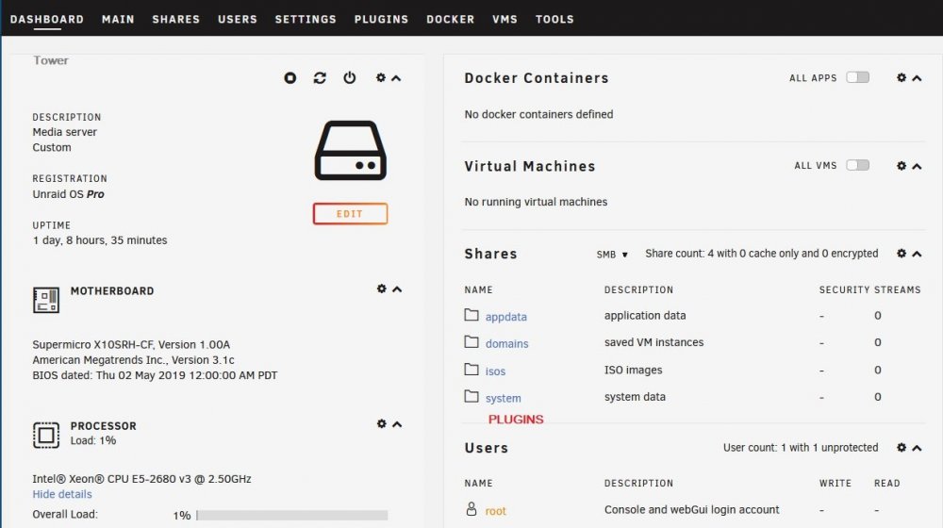The width and height of the screenshot is (943, 528).
Task: Click the power off icon
Action: click(350, 78)
